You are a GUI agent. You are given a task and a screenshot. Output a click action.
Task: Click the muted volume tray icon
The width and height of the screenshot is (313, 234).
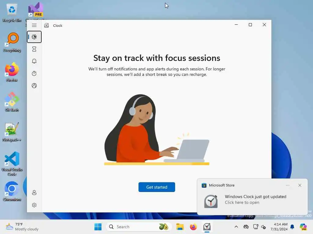tap(263, 227)
